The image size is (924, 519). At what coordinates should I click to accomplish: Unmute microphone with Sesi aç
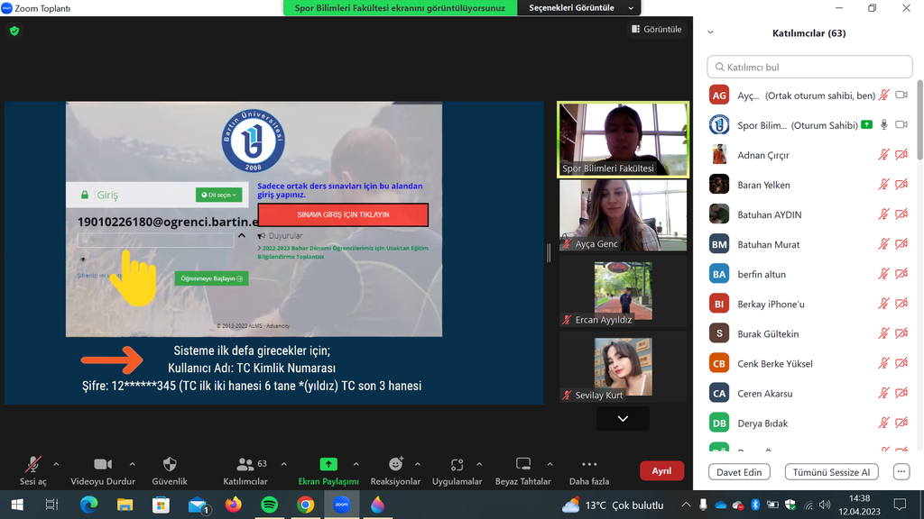pos(33,464)
